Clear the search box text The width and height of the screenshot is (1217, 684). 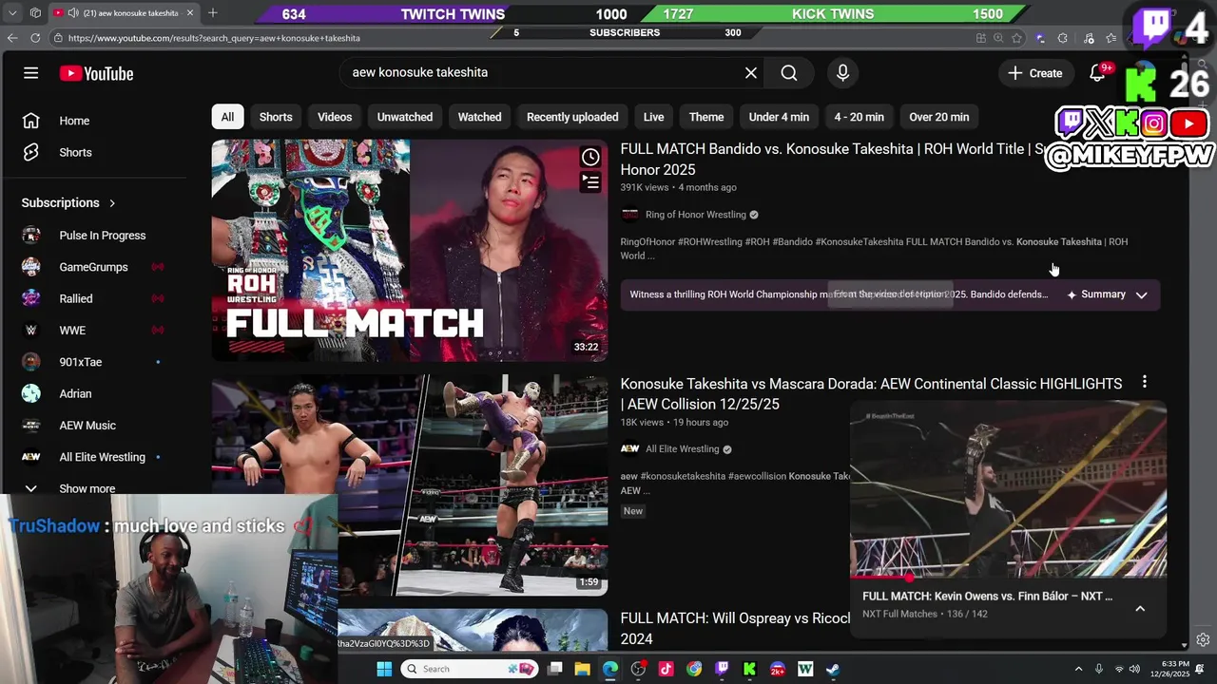751,72
